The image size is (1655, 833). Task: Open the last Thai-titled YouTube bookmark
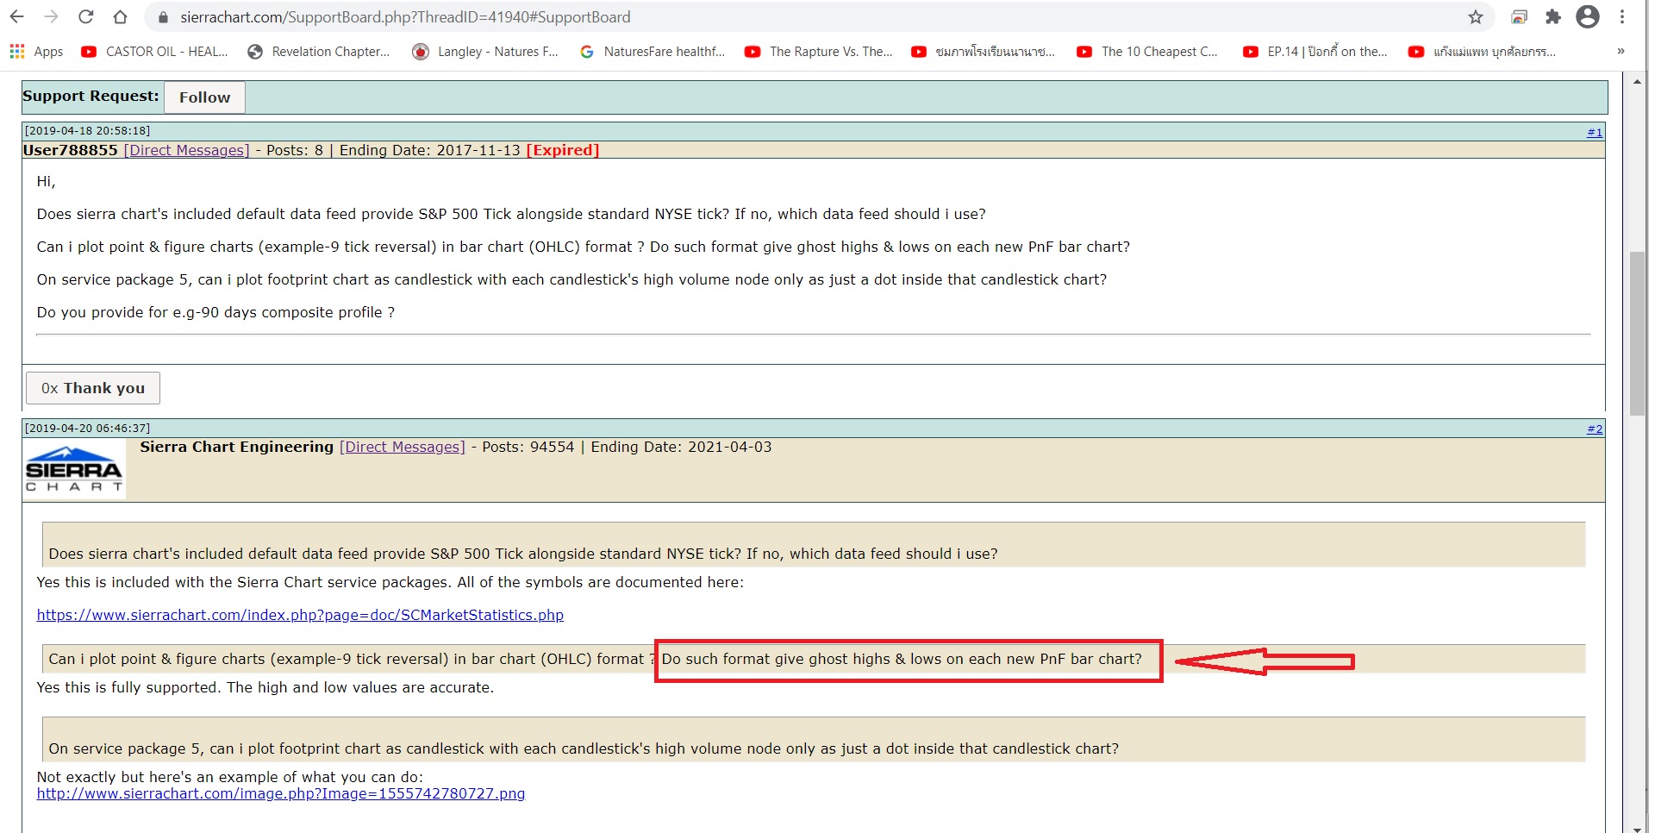click(x=1483, y=52)
